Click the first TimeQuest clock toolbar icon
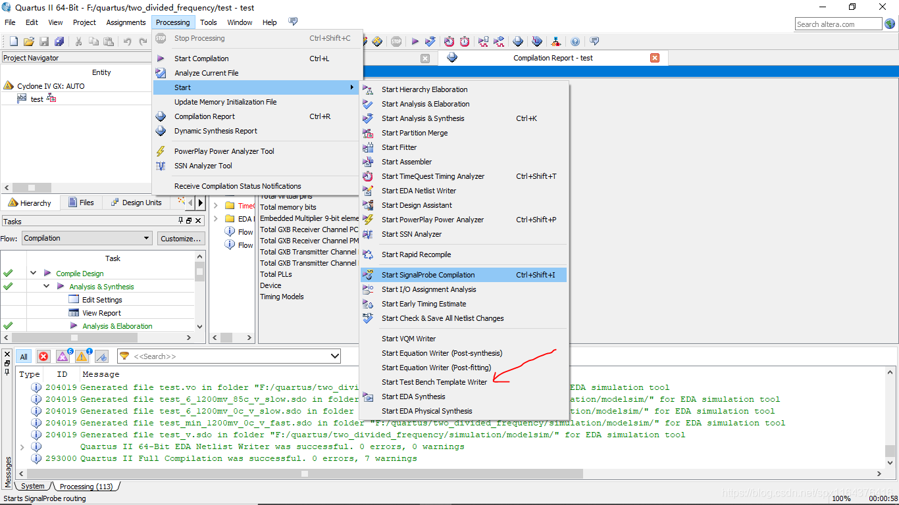This screenshot has height=505, width=899. point(449,41)
